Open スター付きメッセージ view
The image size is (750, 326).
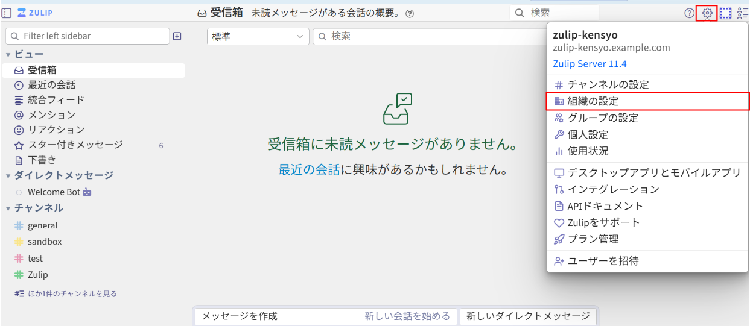(75, 145)
